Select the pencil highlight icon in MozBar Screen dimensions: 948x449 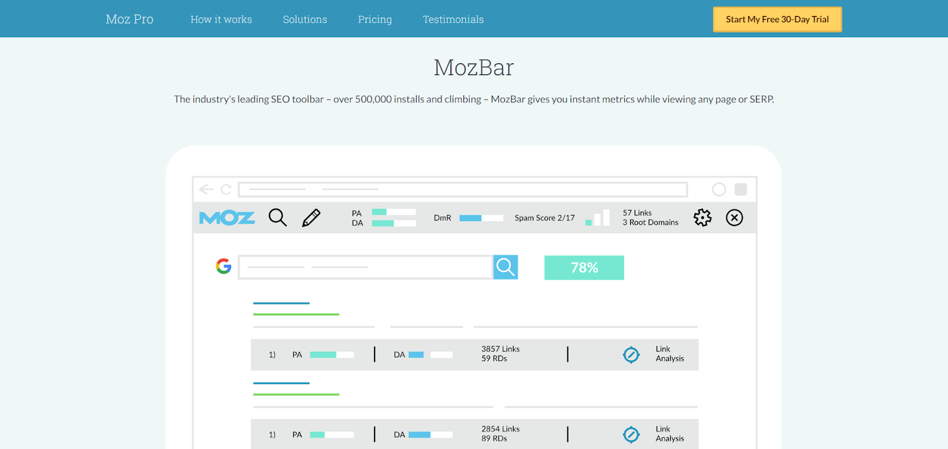click(x=311, y=218)
